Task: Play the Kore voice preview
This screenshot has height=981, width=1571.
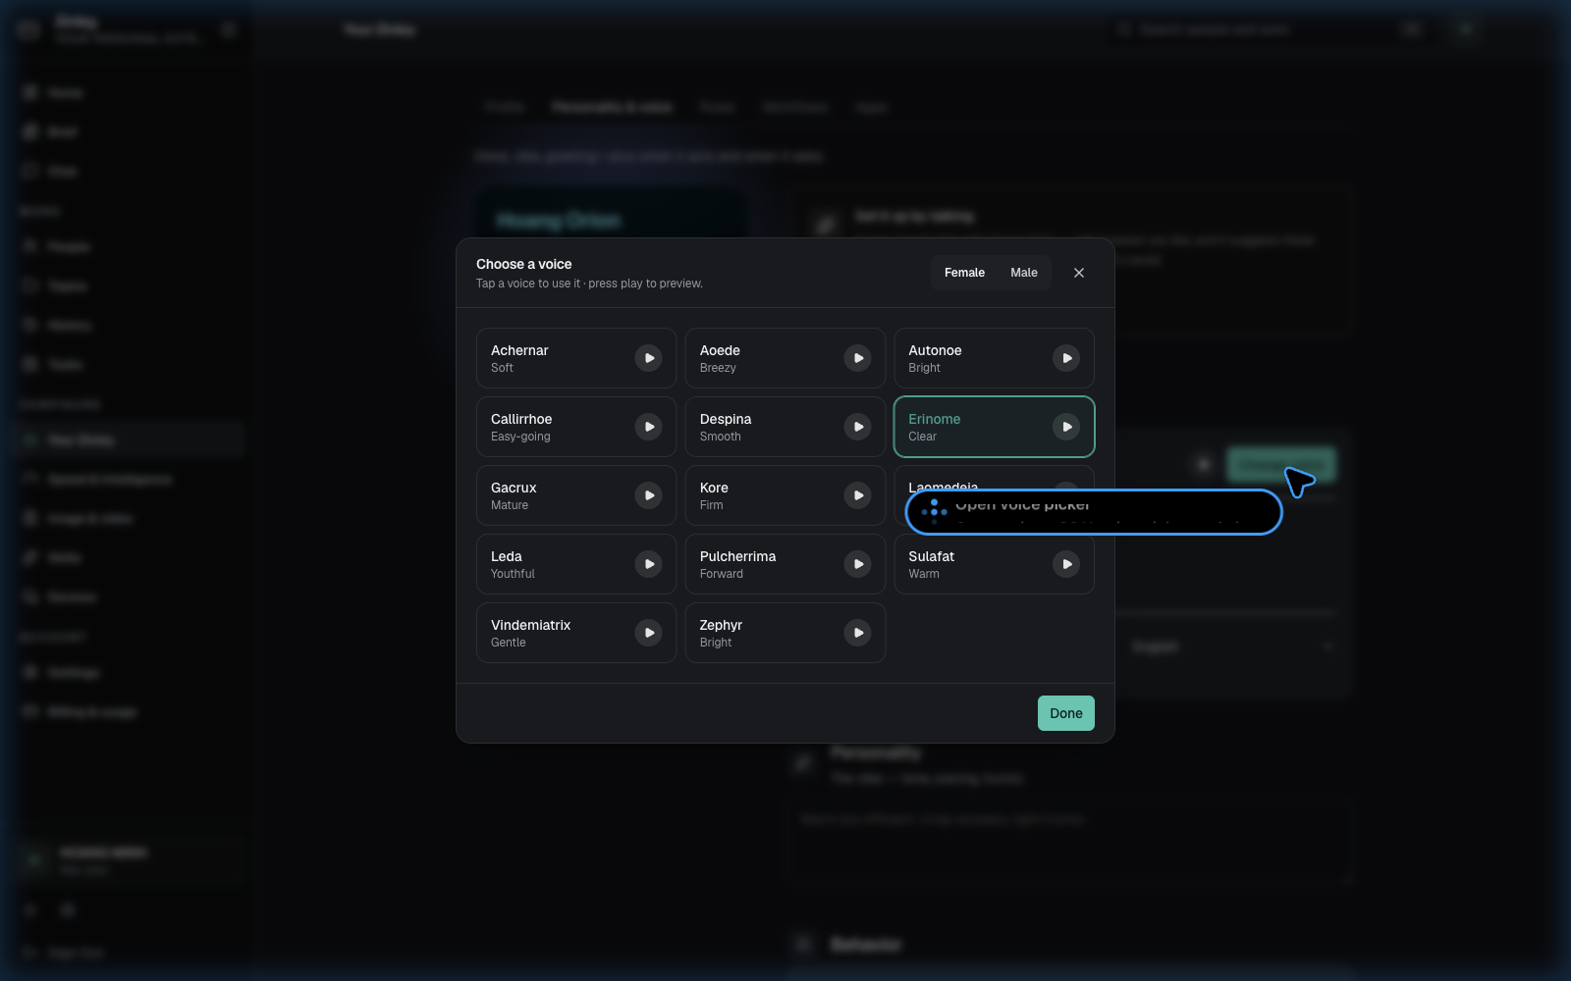Action: coord(857,495)
